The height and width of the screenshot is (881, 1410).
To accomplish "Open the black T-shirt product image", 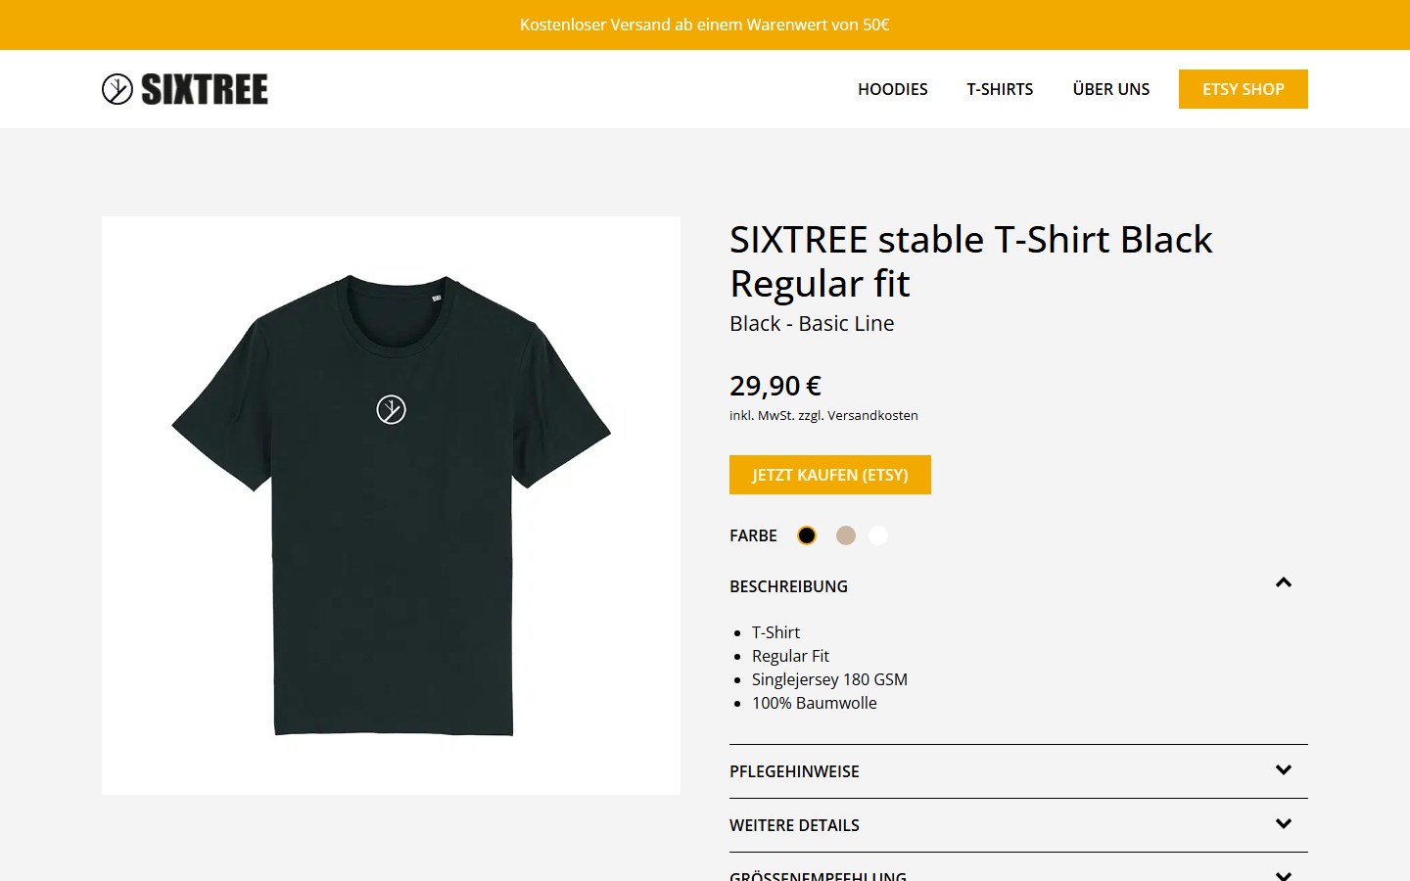I will pyautogui.click(x=391, y=505).
